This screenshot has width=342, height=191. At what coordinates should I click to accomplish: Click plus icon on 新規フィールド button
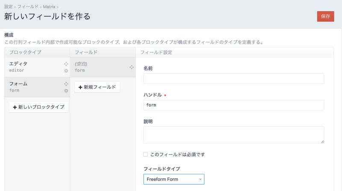[x=80, y=87]
